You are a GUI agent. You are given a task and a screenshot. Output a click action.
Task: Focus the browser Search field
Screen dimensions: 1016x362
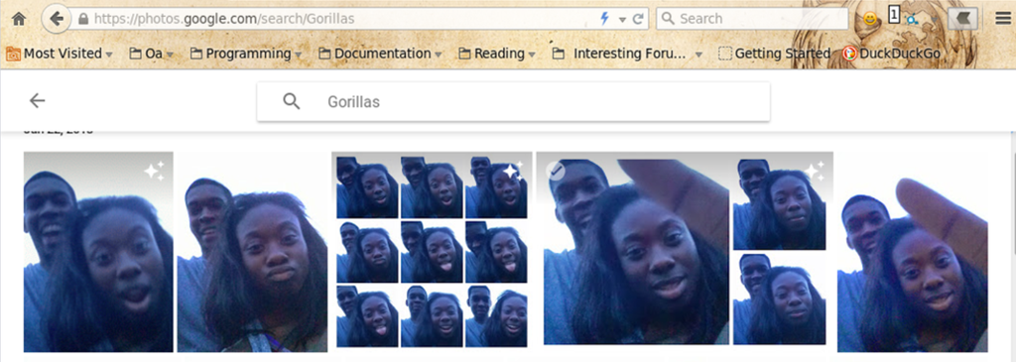point(752,19)
